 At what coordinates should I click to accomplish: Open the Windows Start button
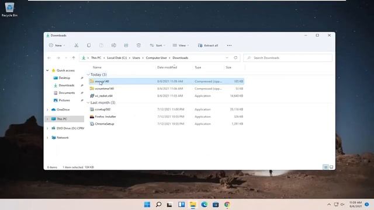147,205
